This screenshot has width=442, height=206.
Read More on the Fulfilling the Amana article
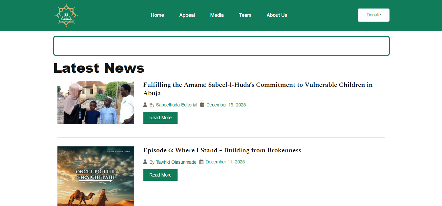160,118
